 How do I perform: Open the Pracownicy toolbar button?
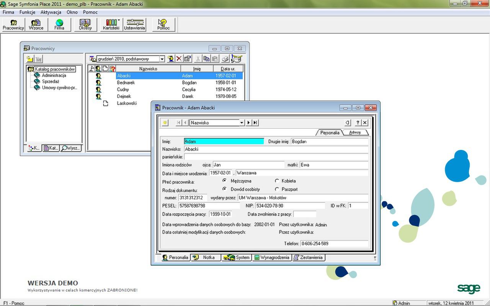click(13, 25)
